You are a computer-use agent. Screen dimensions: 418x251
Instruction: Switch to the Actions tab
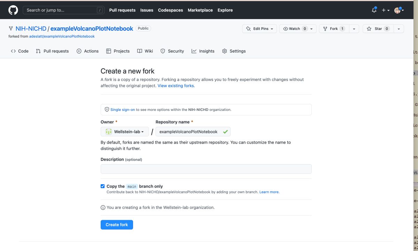[87, 51]
